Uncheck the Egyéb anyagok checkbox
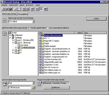 click(40, 46)
